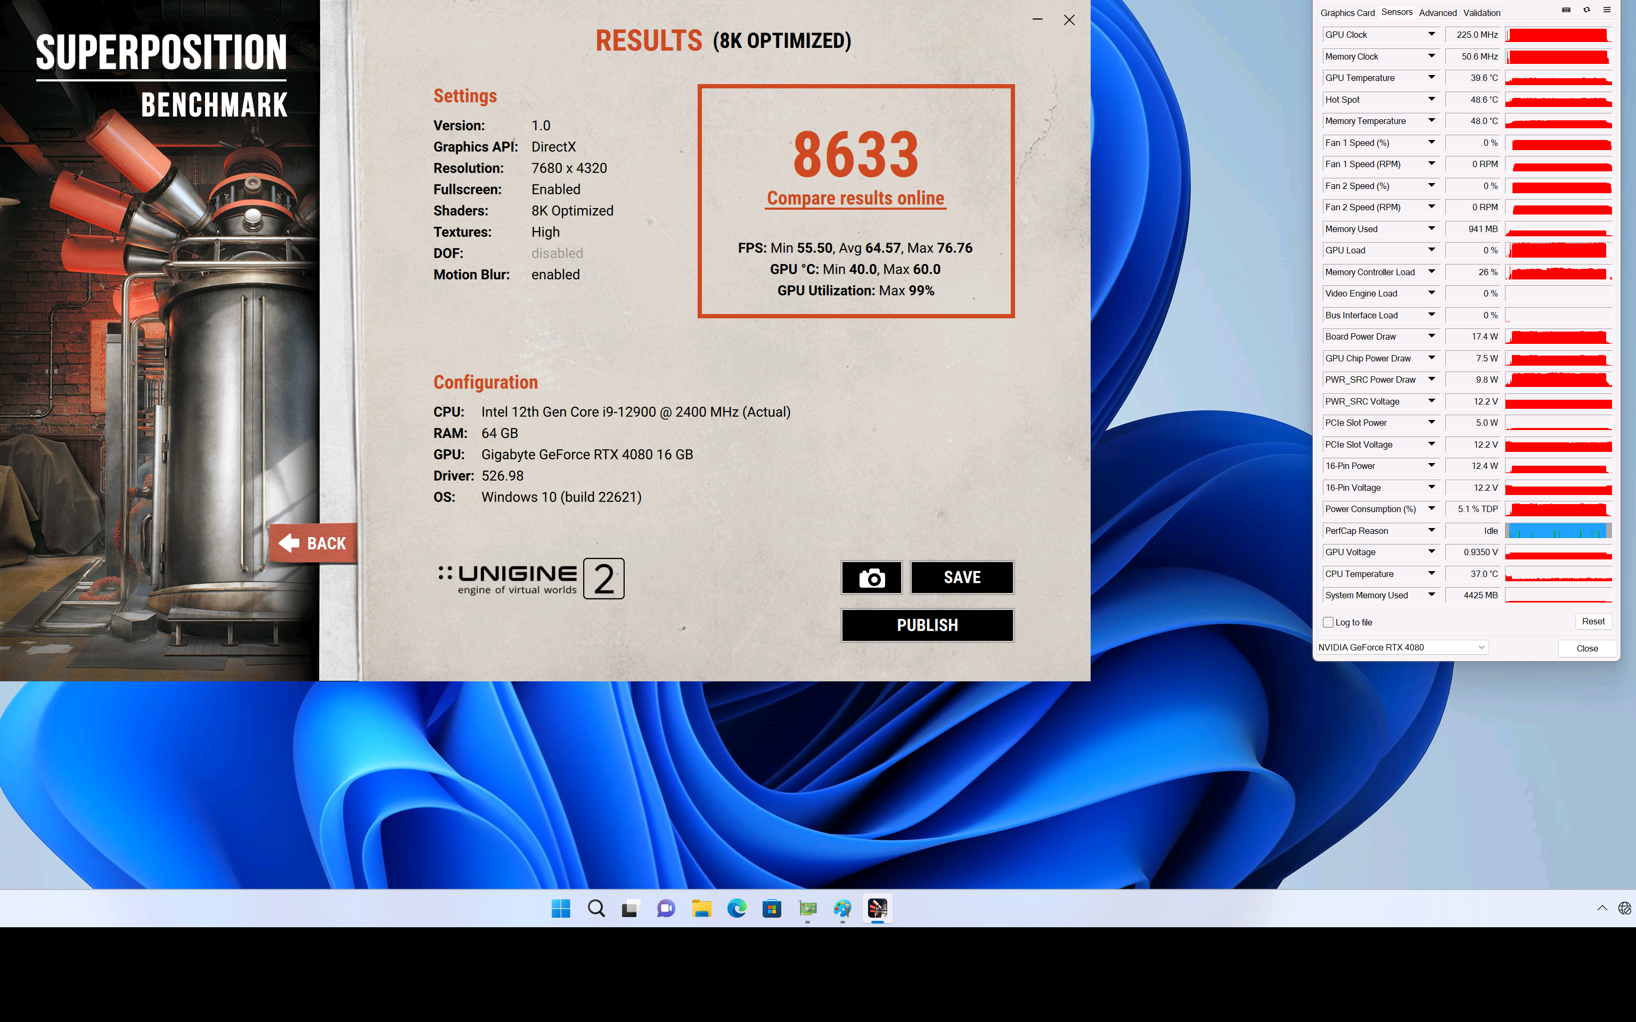The height and width of the screenshot is (1022, 1636).
Task: Click the Superposition screenshot camera button
Action: 871,578
